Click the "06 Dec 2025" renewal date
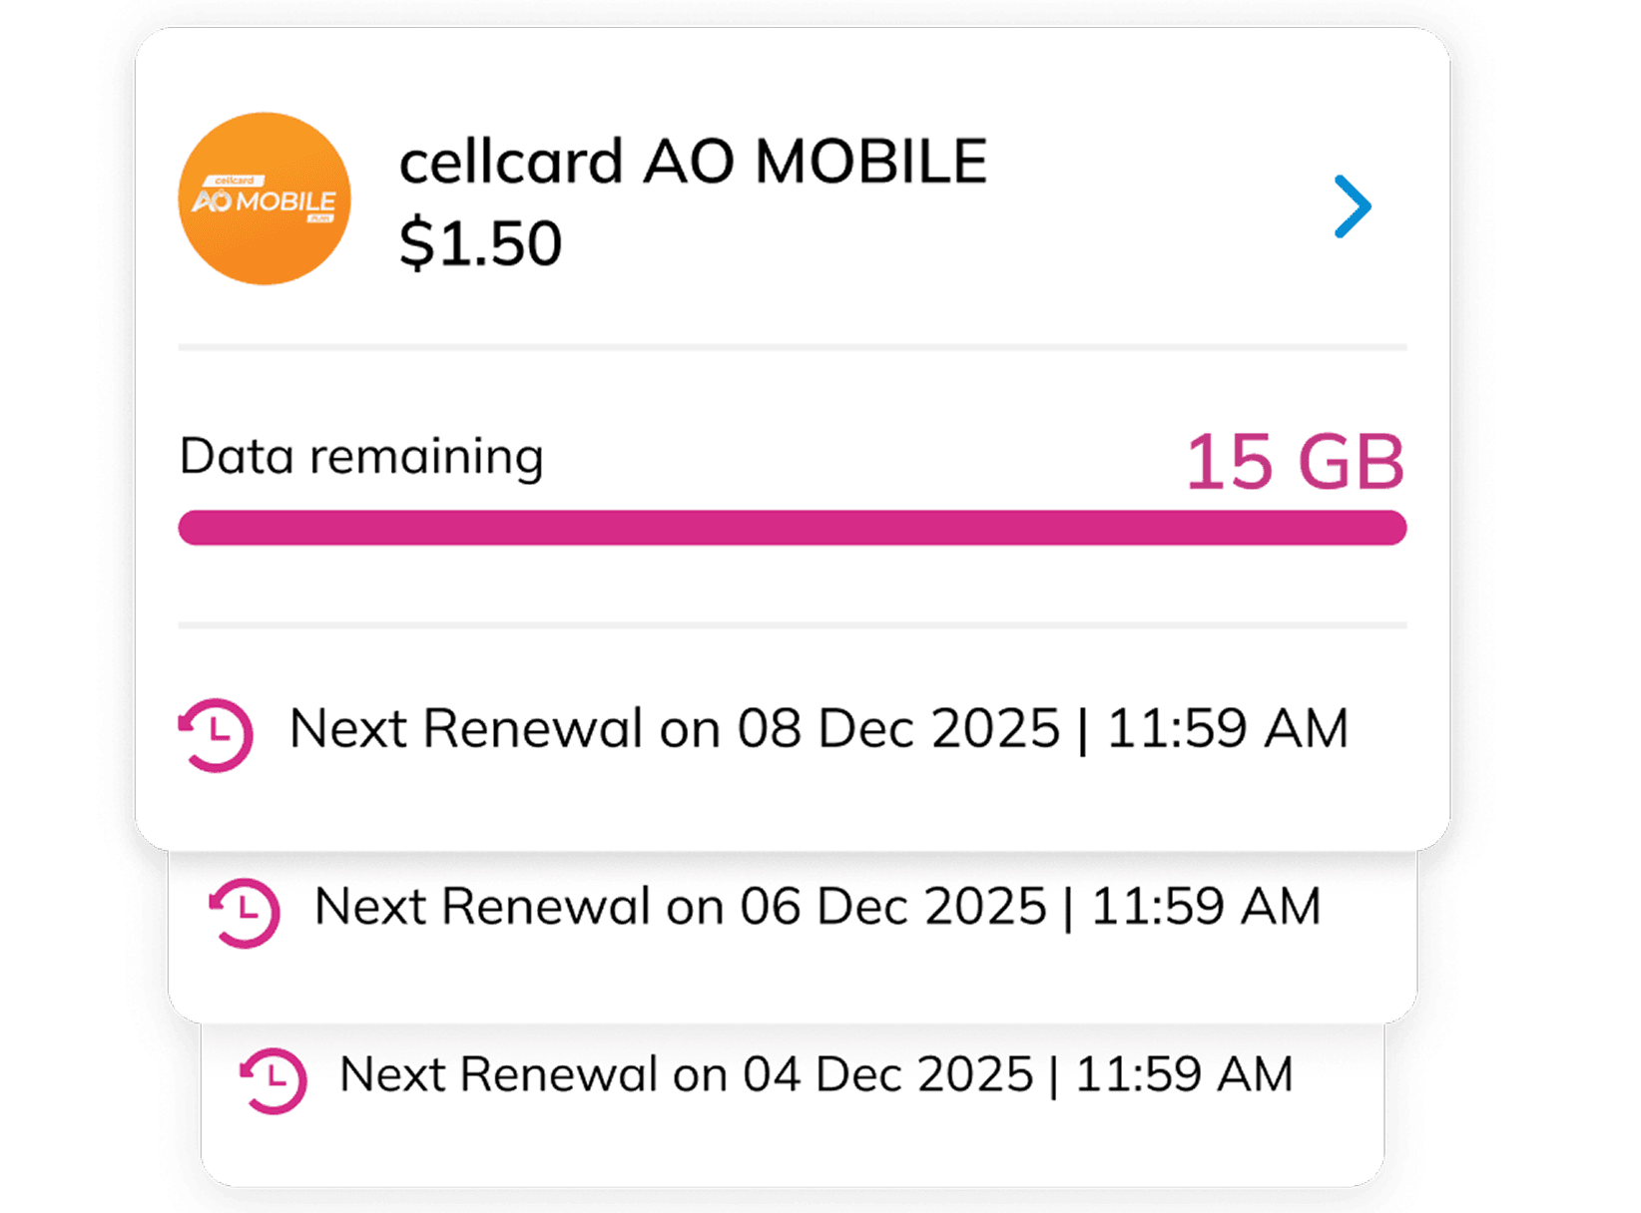 [x=892, y=907]
